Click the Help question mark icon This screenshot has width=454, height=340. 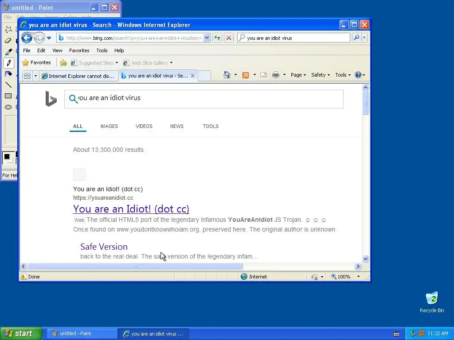(358, 75)
